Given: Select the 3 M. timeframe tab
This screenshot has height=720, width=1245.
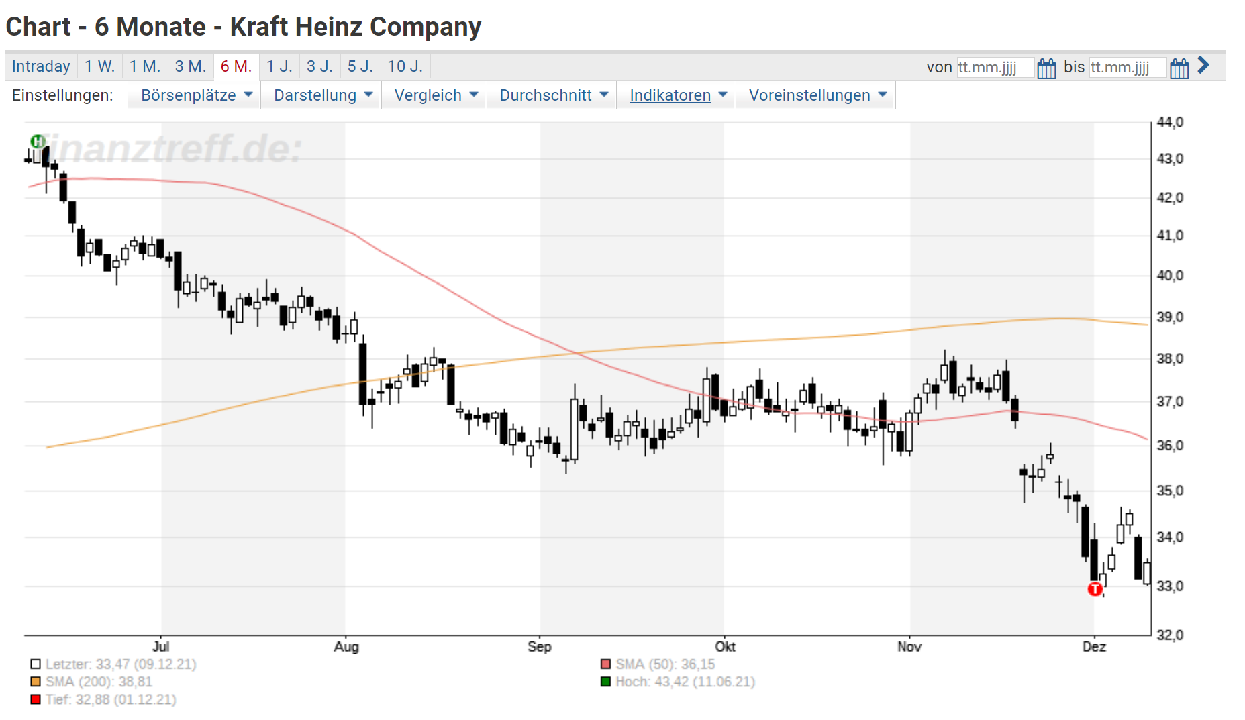Looking at the screenshot, I should pos(191,66).
